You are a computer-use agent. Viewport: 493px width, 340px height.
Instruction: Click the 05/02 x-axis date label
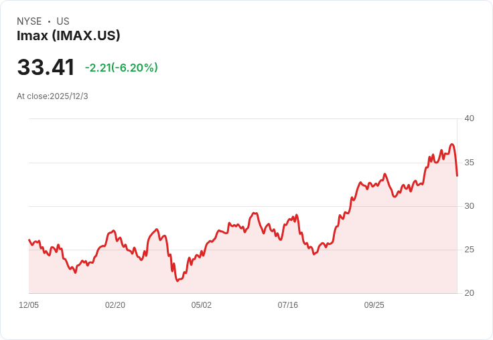[x=201, y=305]
